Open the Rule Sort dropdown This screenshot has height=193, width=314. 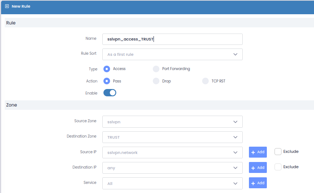click(172, 54)
